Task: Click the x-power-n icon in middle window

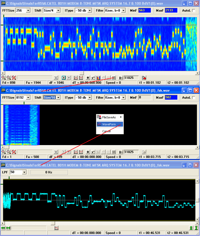Action: (93, 152)
